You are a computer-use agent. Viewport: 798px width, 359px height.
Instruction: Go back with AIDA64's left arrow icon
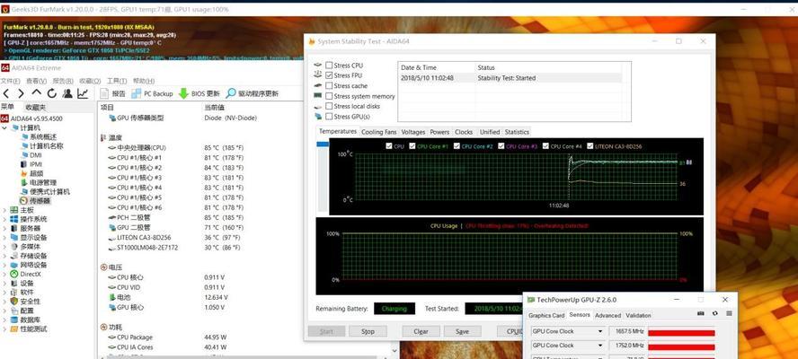[x=6, y=93]
